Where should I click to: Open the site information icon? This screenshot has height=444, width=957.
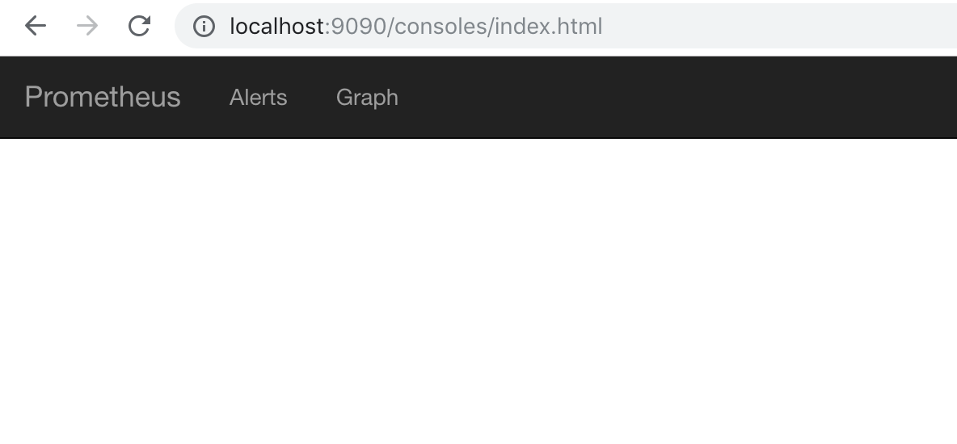pos(204,27)
